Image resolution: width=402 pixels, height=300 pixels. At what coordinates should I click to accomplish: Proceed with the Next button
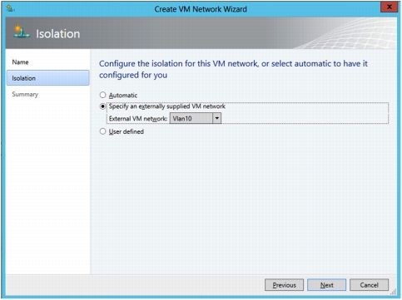coord(326,285)
